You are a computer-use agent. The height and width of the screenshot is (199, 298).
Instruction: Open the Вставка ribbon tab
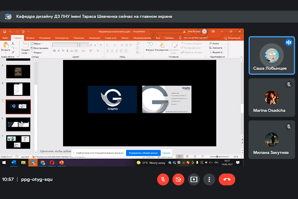pos(30,38)
